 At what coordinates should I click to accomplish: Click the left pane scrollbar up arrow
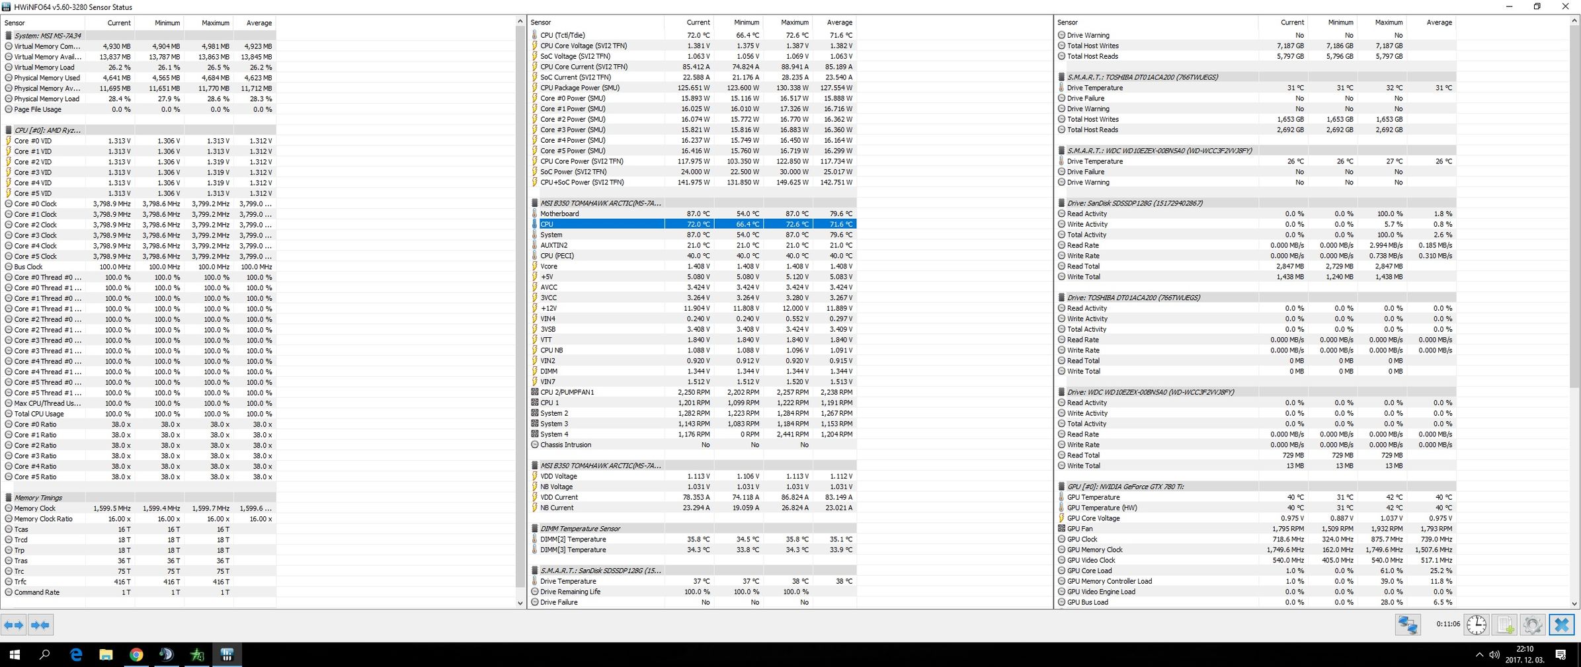(x=520, y=22)
